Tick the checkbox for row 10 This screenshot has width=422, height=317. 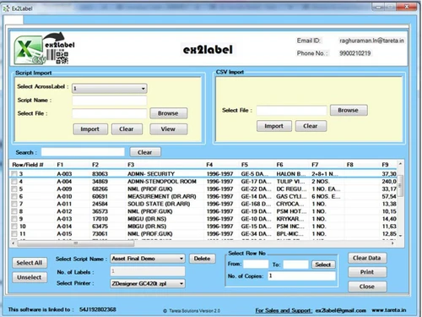pos(14,227)
